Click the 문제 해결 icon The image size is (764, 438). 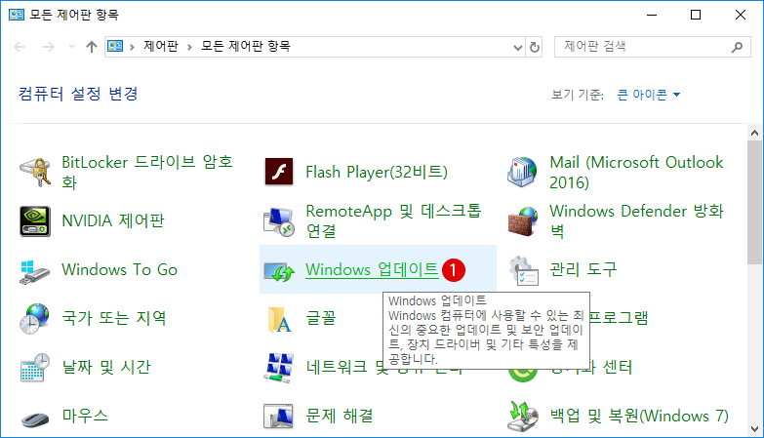point(278,416)
